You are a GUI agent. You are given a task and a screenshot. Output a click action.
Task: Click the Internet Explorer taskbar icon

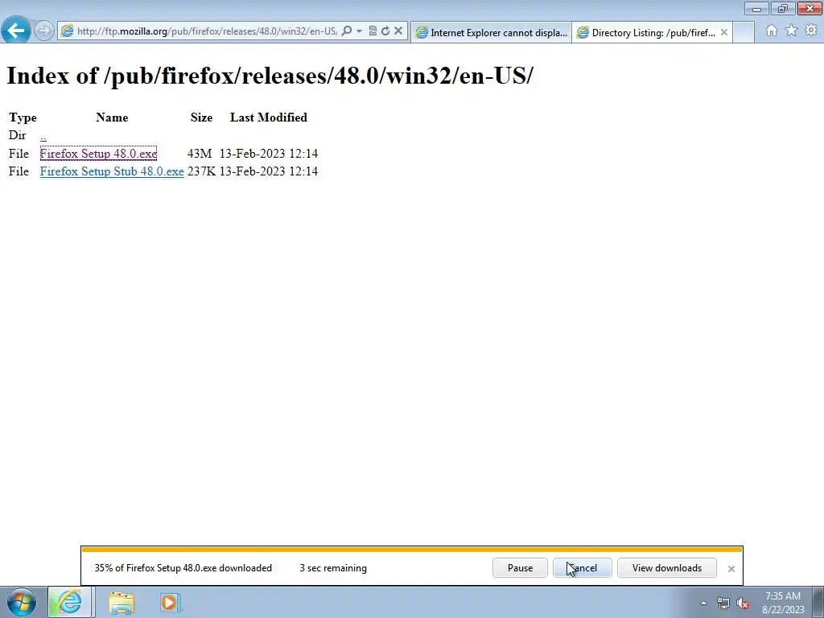coord(70,602)
